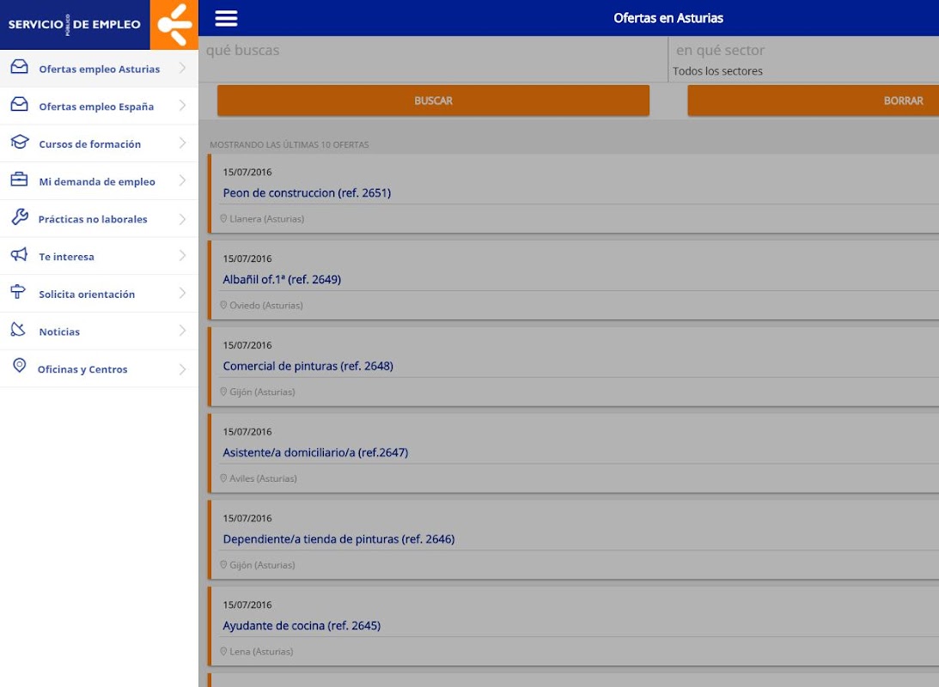939x687 pixels.
Task: Open offer Asistente/a domiciliario/a (ref.2647)
Action: pos(315,453)
